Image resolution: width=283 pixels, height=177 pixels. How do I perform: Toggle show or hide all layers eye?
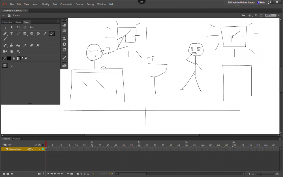[36, 145]
